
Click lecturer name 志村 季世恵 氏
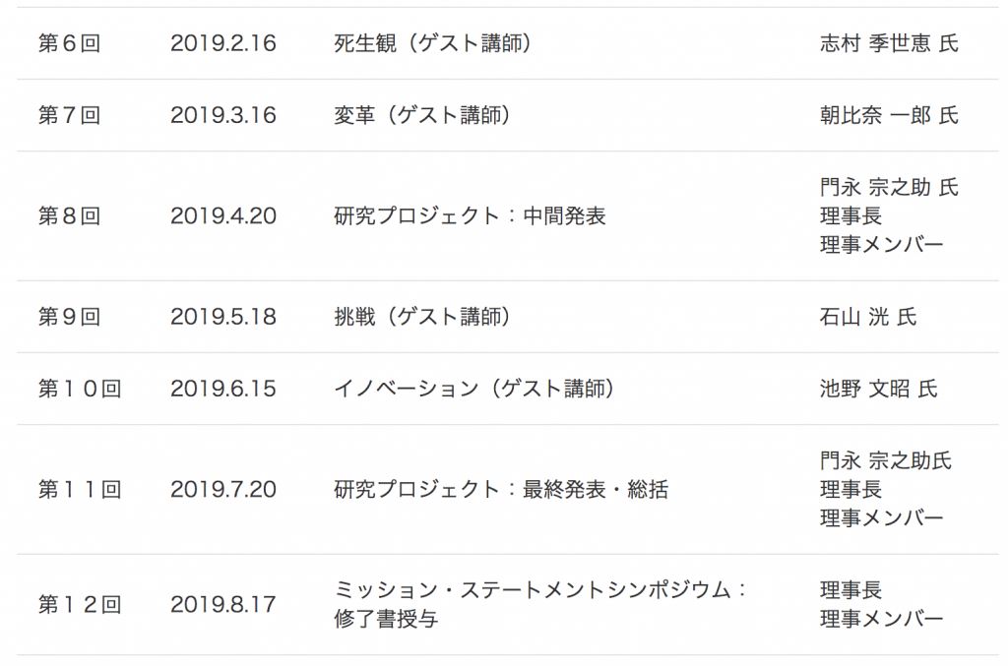click(x=889, y=43)
